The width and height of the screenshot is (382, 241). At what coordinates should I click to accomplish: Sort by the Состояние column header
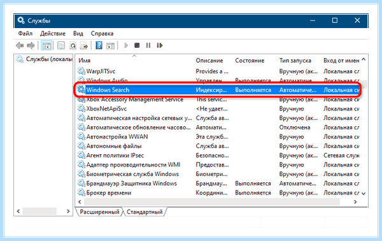point(250,60)
